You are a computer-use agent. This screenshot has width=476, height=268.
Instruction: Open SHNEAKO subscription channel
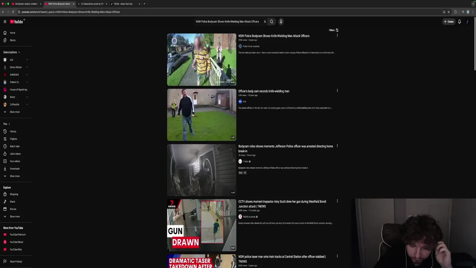pos(15,75)
